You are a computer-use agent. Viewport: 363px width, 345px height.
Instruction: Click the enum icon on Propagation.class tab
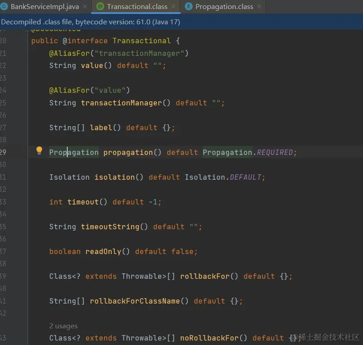pos(188,7)
